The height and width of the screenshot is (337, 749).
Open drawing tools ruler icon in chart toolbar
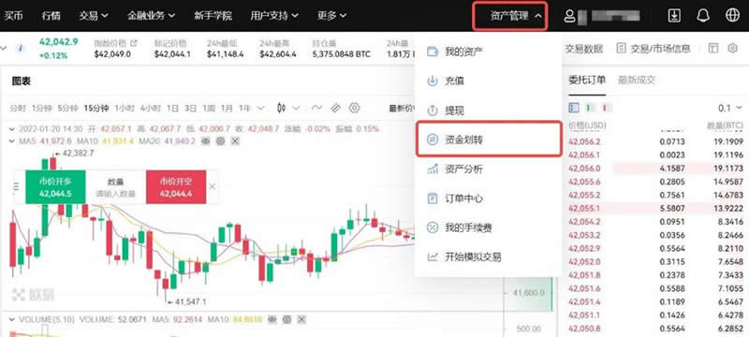click(336, 108)
